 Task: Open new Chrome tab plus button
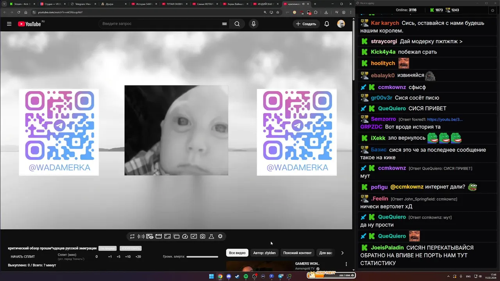coord(315,4)
